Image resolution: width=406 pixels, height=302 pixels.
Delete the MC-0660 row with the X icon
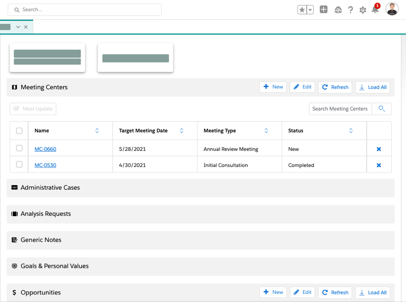pos(379,149)
